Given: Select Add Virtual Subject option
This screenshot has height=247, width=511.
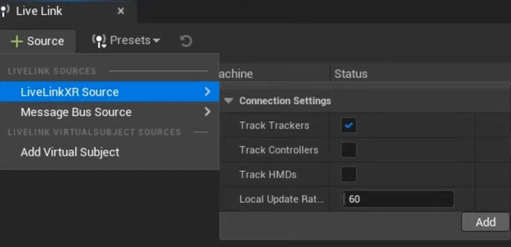Looking at the screenshot, I should 70,152.
